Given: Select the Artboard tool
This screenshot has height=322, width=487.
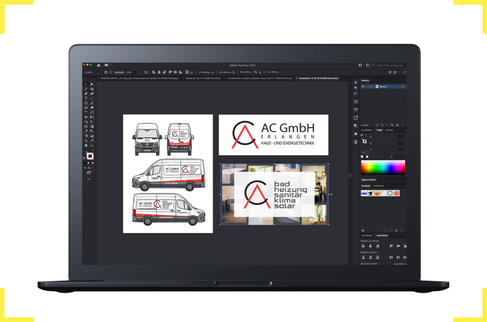Looking at the screenshot, I should tap(86, 141).
